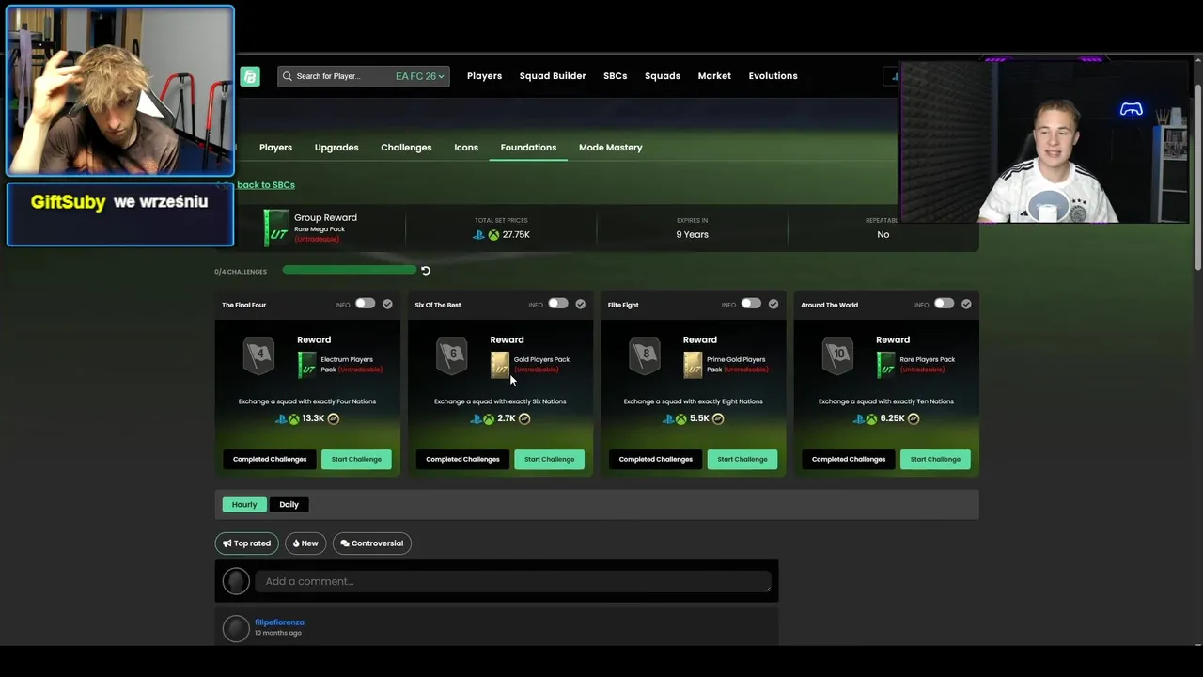View Completed Challenges for Six Of The Best
Image resolution: width=1203 pixels, height=677 pixels.
462,460
